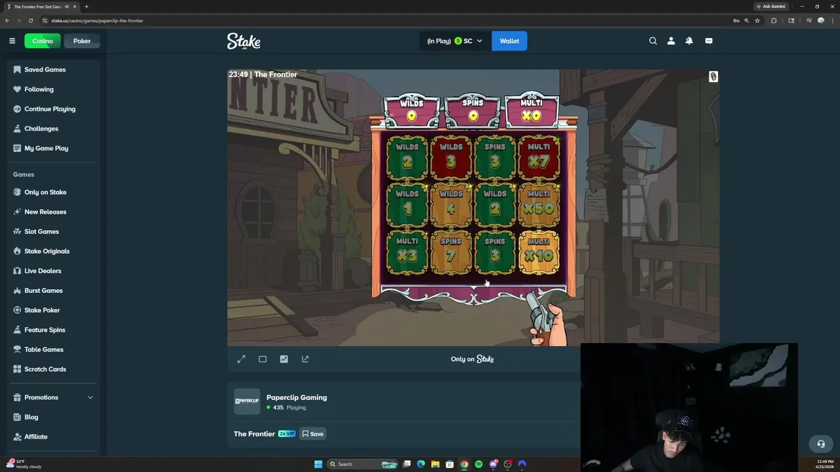
Task: Pick the red WILDS 3 tile
Action: click(x=451, y=158)
